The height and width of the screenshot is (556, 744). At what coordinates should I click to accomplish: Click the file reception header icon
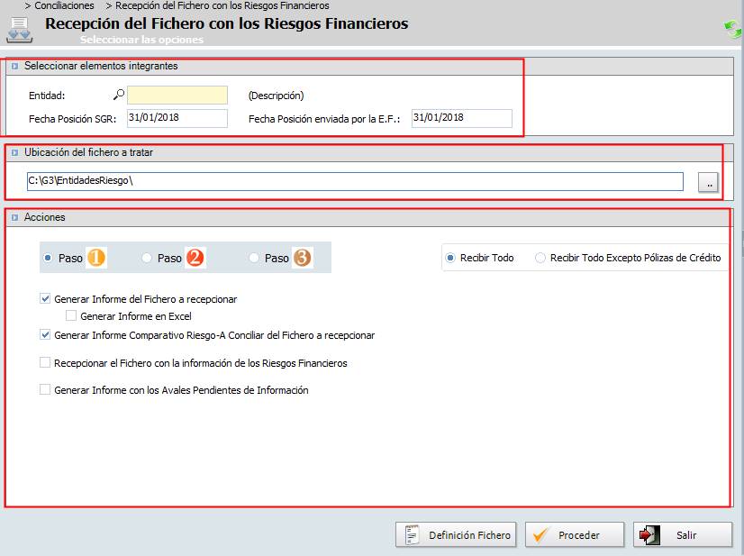coord(20,31)
